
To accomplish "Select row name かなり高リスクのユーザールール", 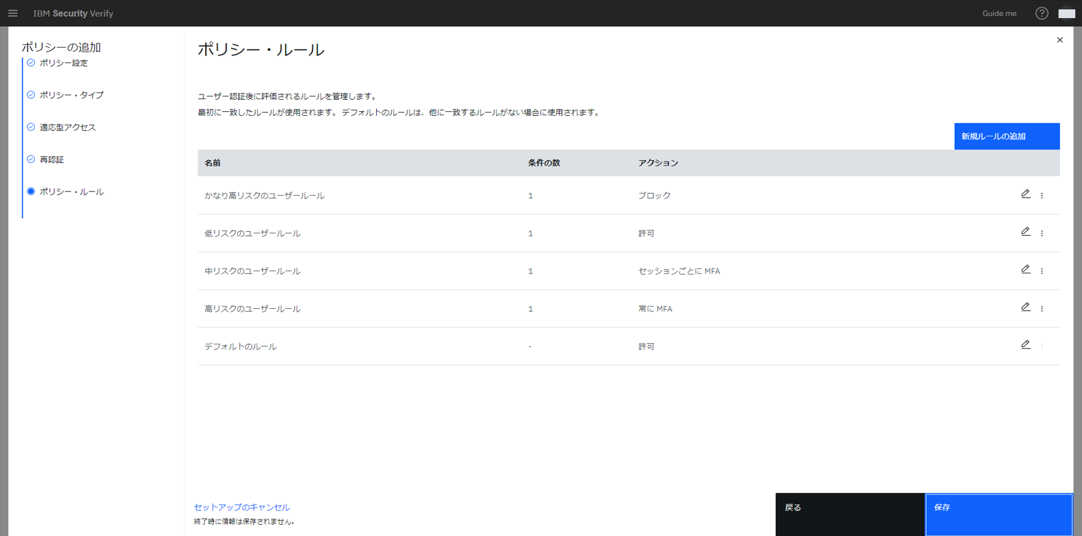I will (x=264, y=196).
